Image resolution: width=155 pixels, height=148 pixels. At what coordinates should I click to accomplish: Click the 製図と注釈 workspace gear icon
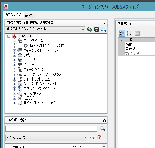click(x=26, y=46)
